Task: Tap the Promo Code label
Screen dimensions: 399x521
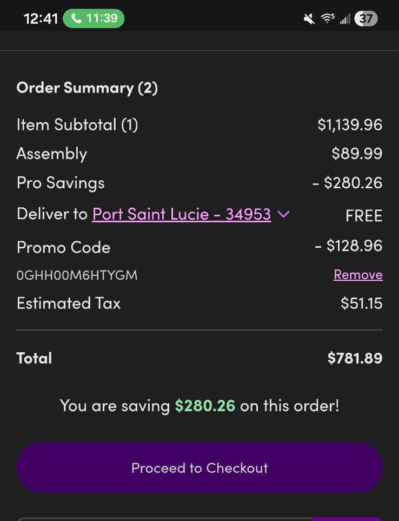Action: pyautogui.click(x=63, y=247)
